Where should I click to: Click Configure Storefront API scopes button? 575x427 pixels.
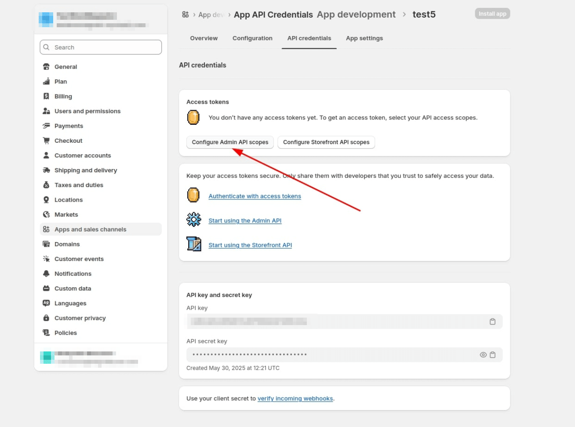pos(326,142)
